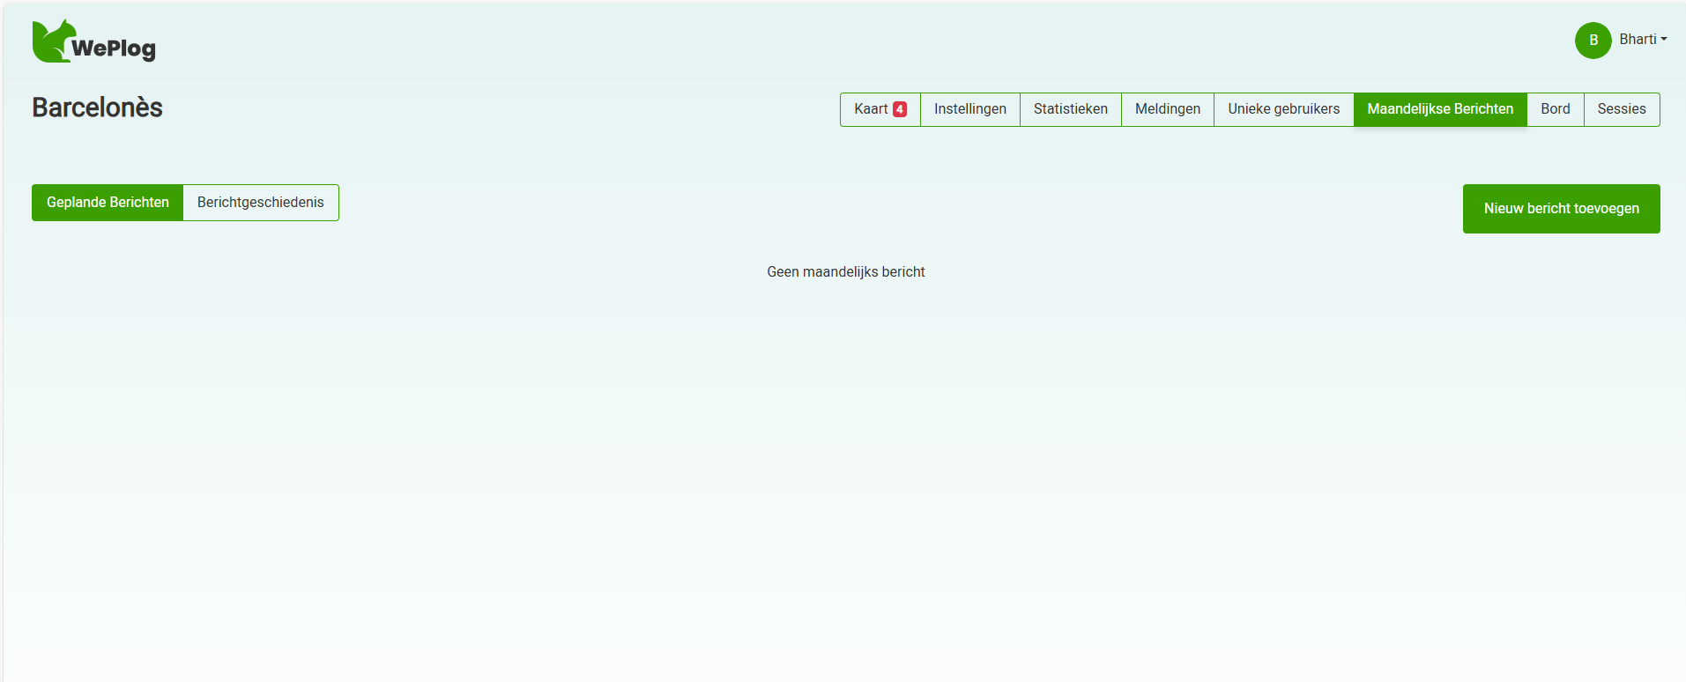Open the Kaart tab

(870, 109)
